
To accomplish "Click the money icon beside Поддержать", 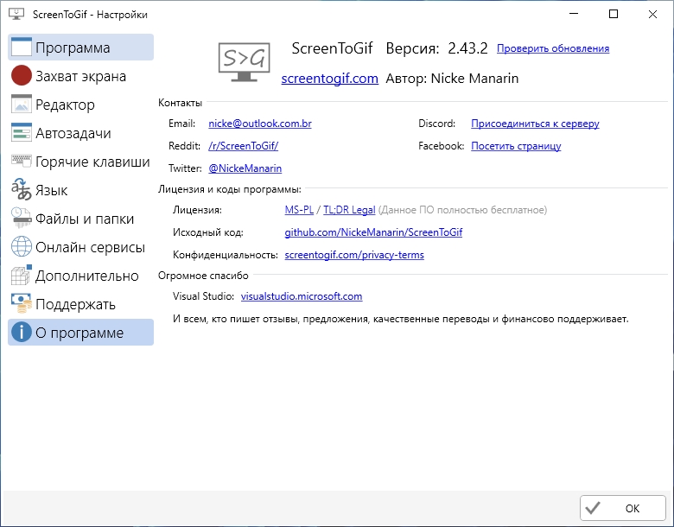I will (21, 303).
